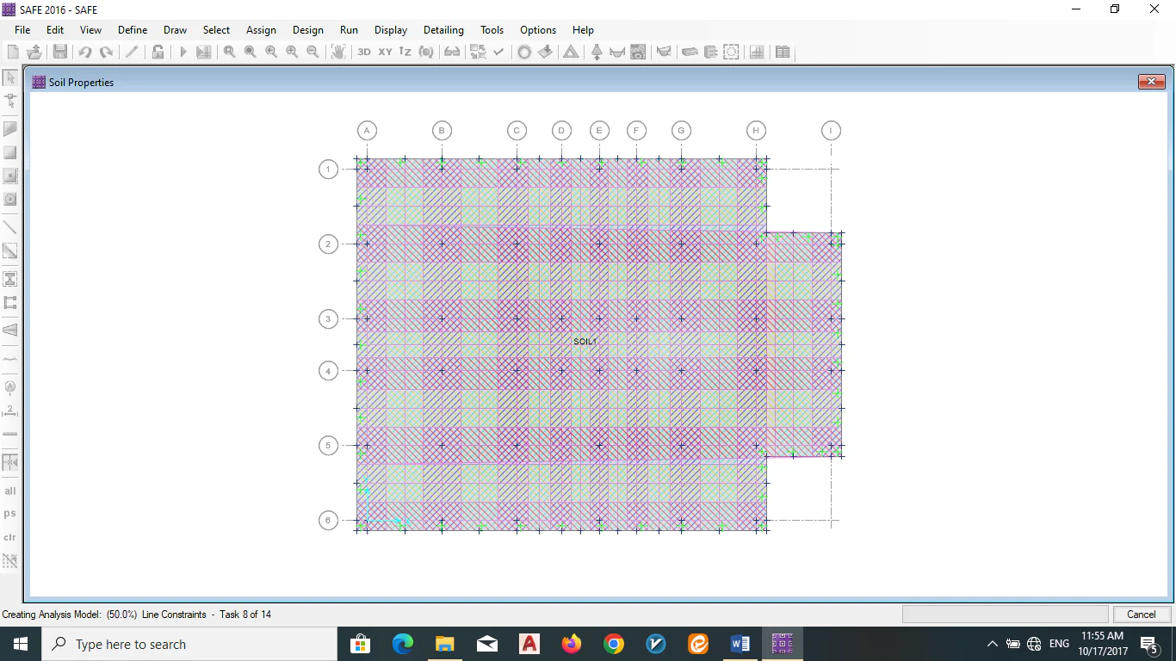Select the Pan hand tool
The height and width of the screenshot is (661, 1176).
(x=338, y=52)
